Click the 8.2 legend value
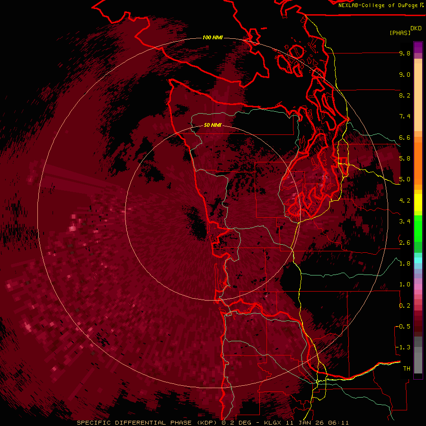 point(405,95)
